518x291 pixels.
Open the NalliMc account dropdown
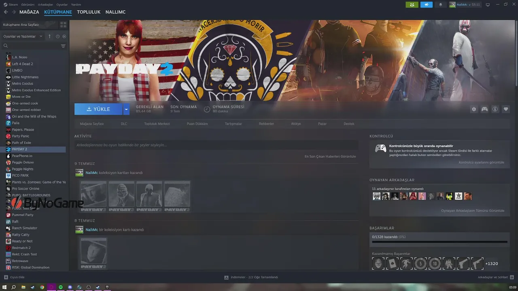tap(464, 4)
